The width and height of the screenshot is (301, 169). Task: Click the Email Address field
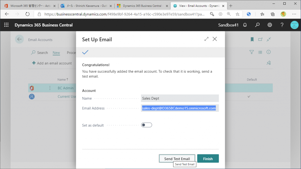coord(180,108)
